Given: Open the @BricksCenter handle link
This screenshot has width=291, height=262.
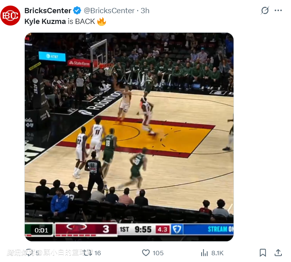Looking at the screenshot, I should pyautogui.click(x=109, y=11).
